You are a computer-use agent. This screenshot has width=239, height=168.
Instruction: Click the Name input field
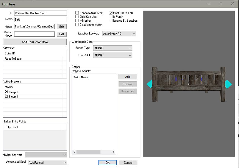(41, 19)
